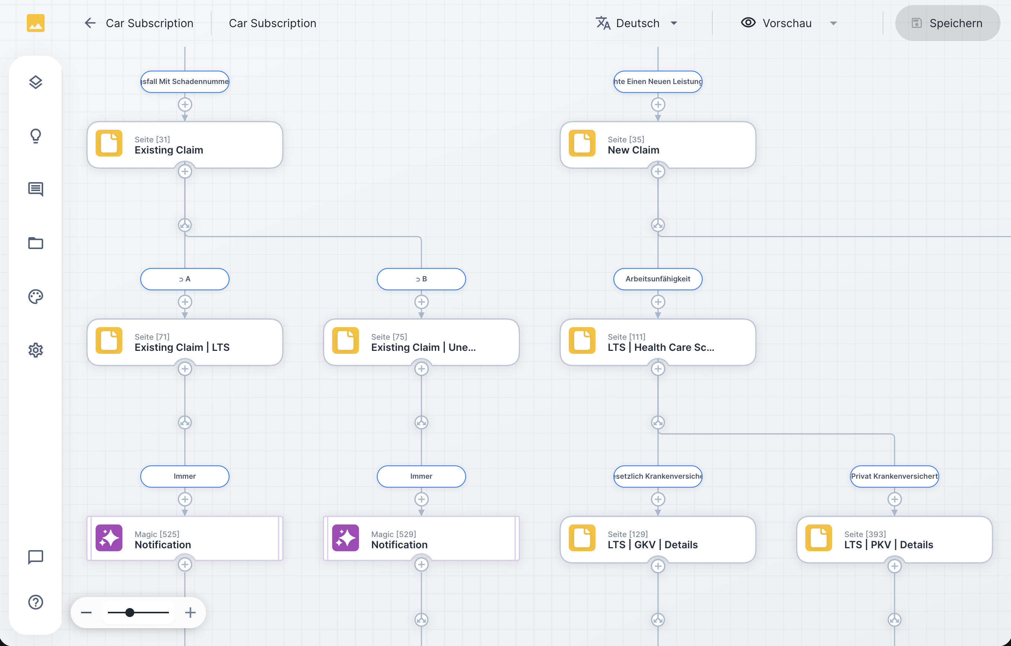This screenshot has width=1011, height=646.
Task: Select the Existing Claim | LTS node [71]
Action: click(185, 342)
